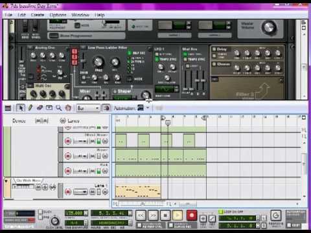This screenshot has width=311, height=233.
Task: Click the song position playhead marker
Action: [168, 123]
